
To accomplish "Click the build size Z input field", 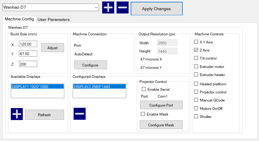I will point(28,64).
